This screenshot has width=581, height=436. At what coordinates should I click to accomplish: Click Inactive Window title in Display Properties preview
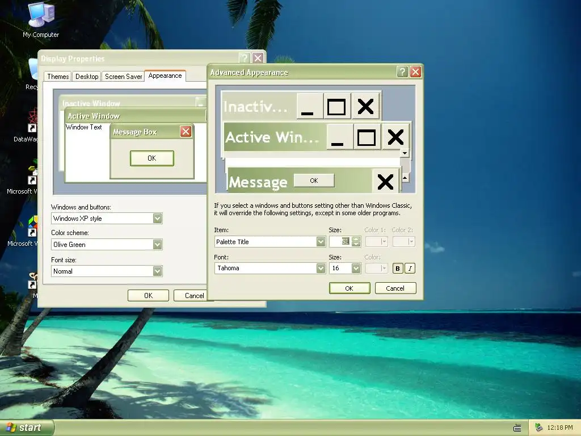click(91, 103)
